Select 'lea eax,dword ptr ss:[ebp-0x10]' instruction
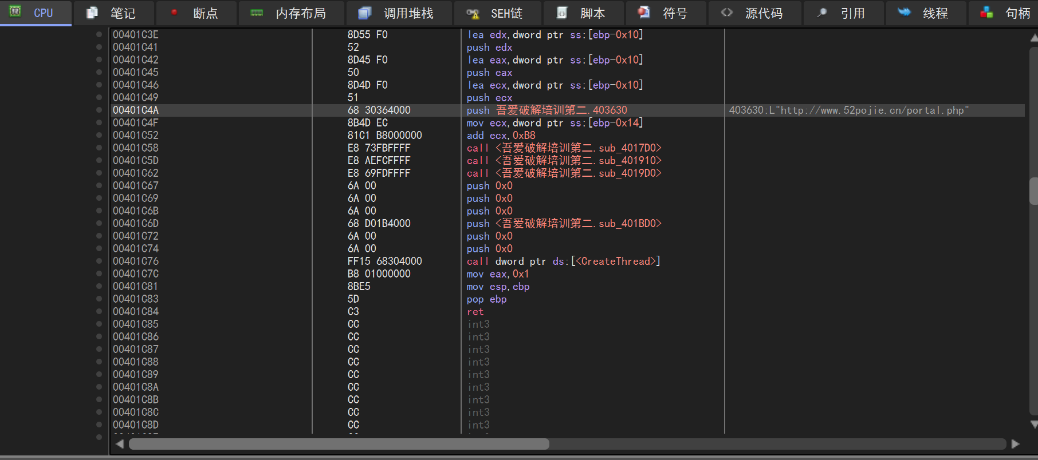Viewport: 1038px width, 460px height. (x=555, y=60)
